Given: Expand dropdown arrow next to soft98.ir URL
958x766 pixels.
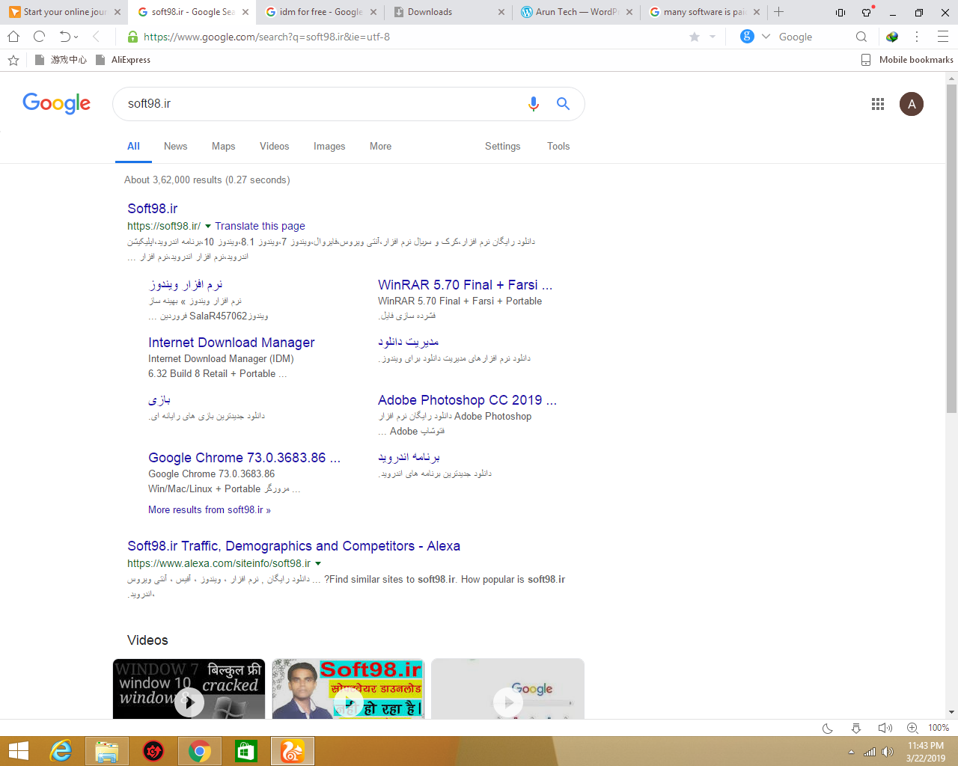Looking at the screenshot, I should [208, 226].
